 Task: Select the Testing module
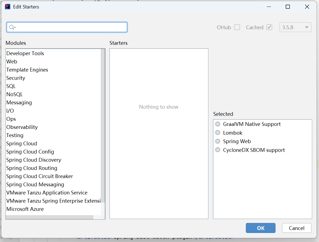coord(54,135)
